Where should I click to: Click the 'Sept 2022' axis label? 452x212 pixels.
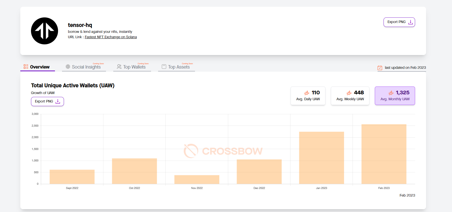coord(72,188)
